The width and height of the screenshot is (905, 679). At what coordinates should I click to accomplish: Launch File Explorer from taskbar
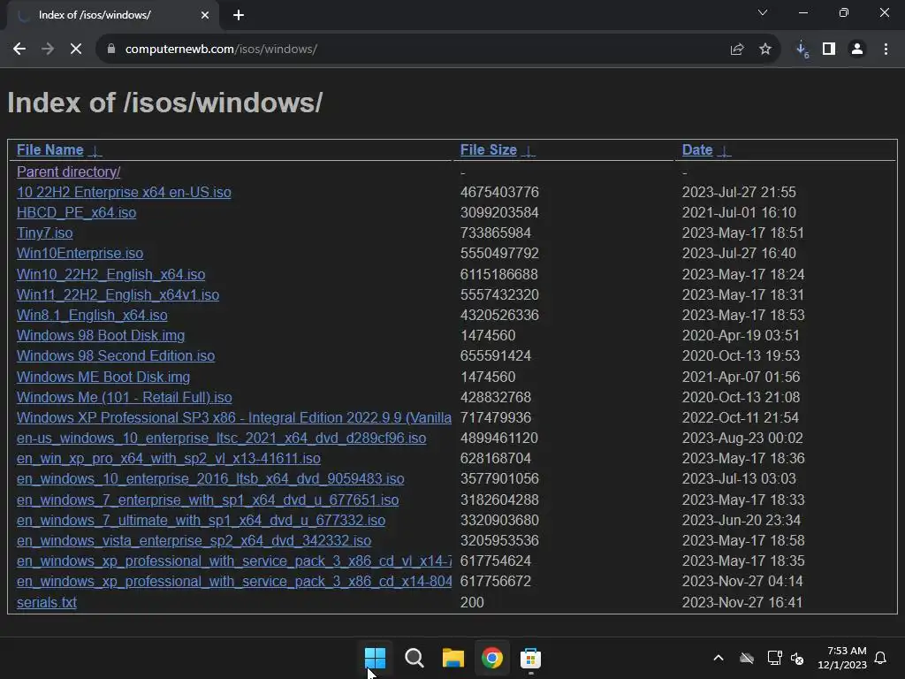453,658
